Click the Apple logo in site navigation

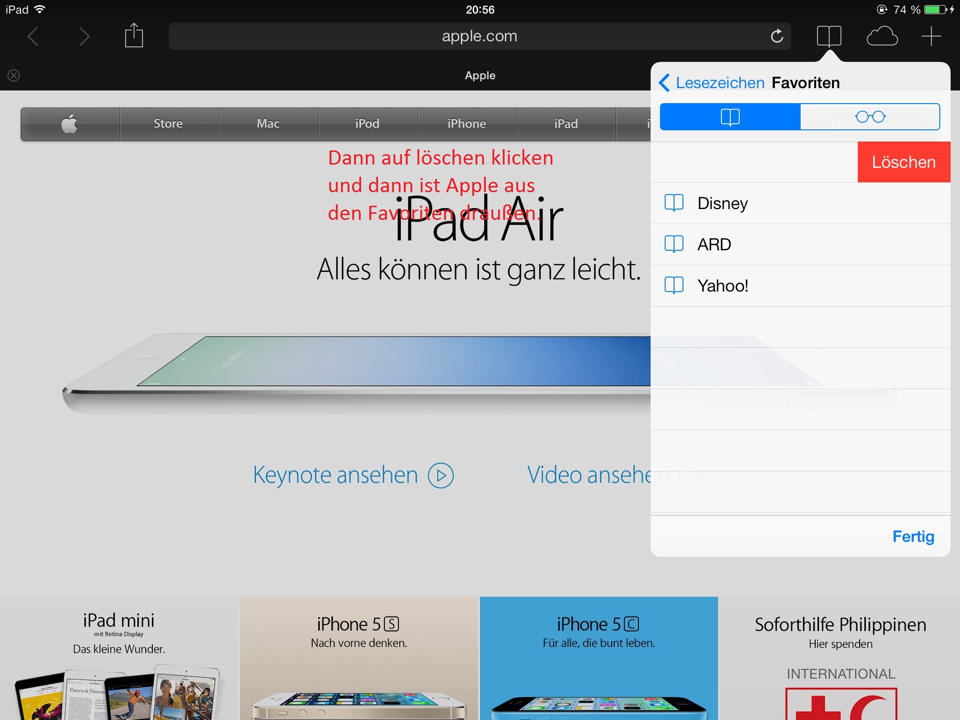coord(70,124)
